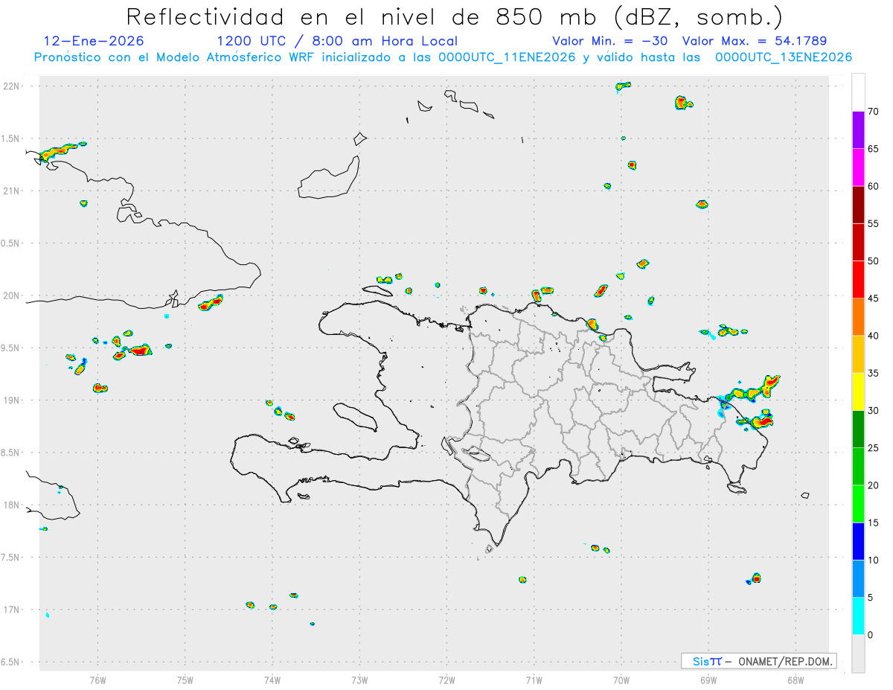
Task: Select the orange 40-45 dBZ legend band
Action: pyautogui.click(x=858, y=317)
